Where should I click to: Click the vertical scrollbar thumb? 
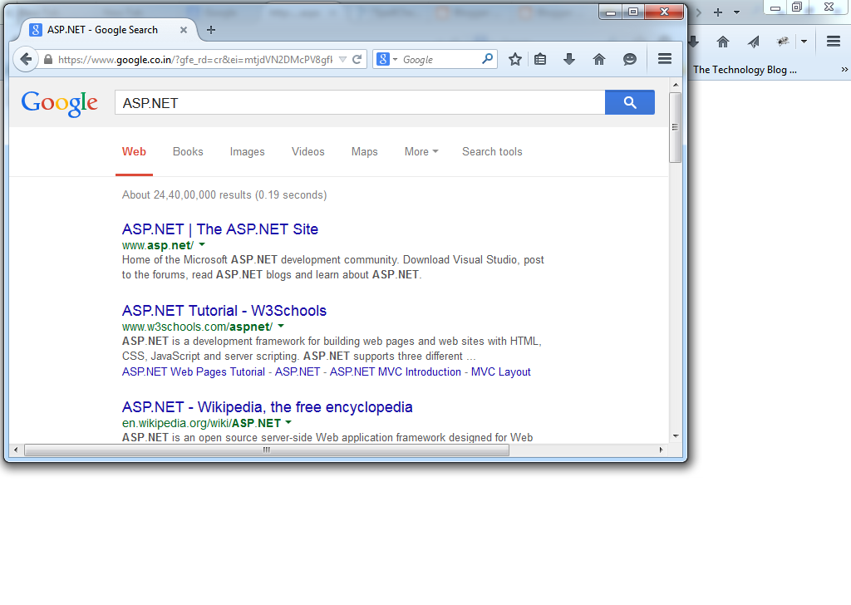(675, 127)
